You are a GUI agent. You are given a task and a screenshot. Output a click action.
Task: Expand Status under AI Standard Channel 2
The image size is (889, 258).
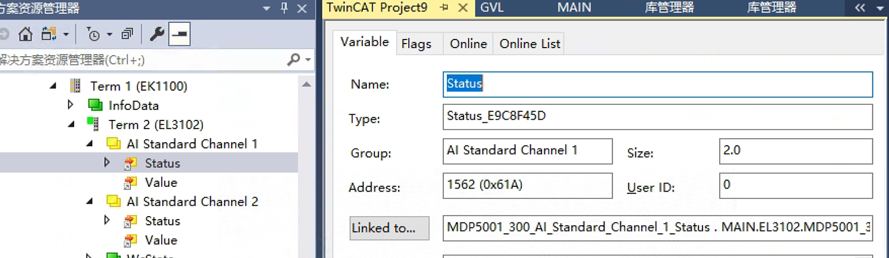coord(107,220)
